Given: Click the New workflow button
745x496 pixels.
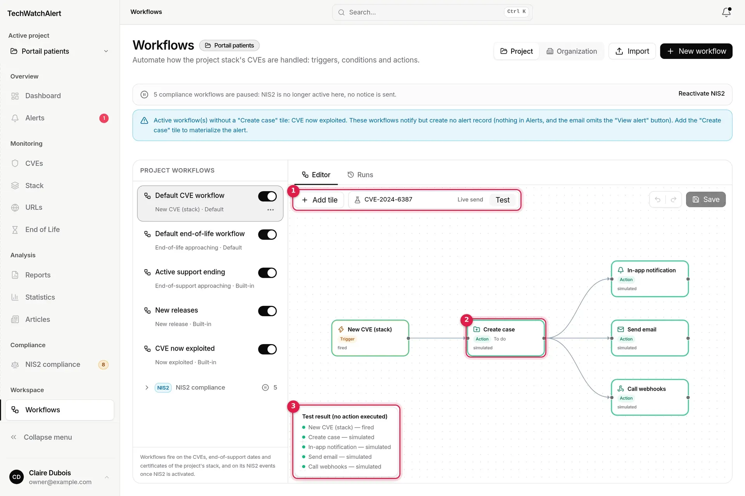Looking at the screenshot, I should point(696,51).
